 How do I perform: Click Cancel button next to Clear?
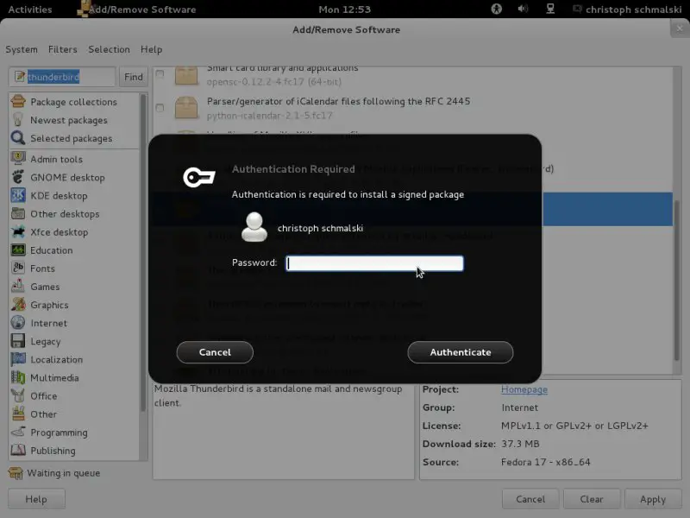(x=530, y=499)
